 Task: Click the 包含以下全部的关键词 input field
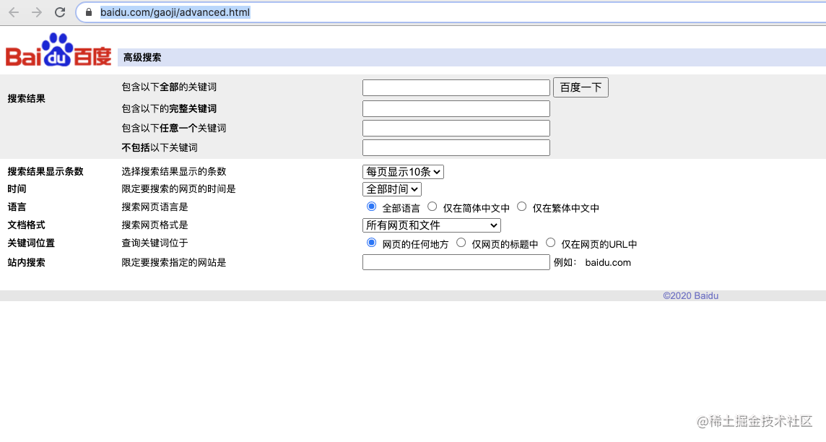tap(456, 87)
